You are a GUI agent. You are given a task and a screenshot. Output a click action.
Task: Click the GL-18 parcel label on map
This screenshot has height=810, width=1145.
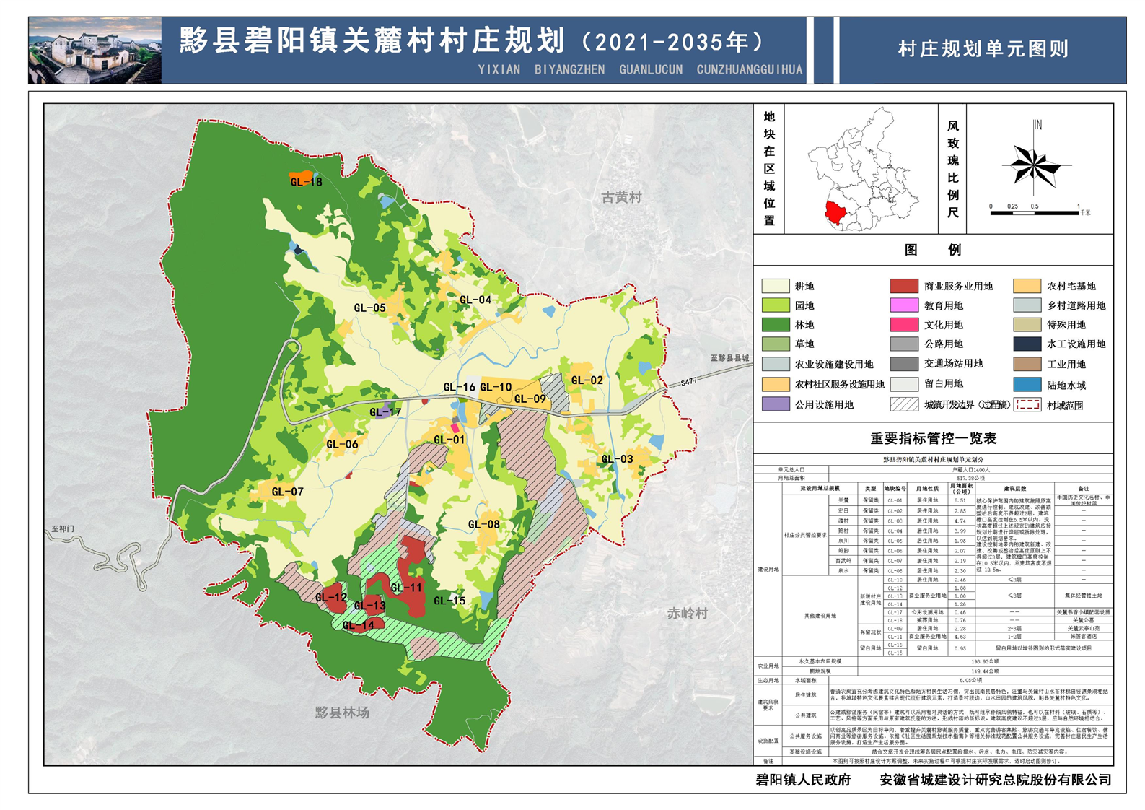[x=306, y=182]
